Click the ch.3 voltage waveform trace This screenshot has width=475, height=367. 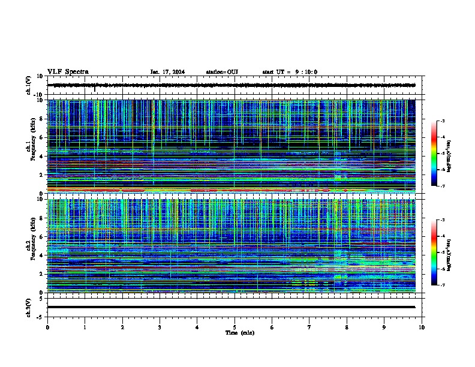point(232,307)
